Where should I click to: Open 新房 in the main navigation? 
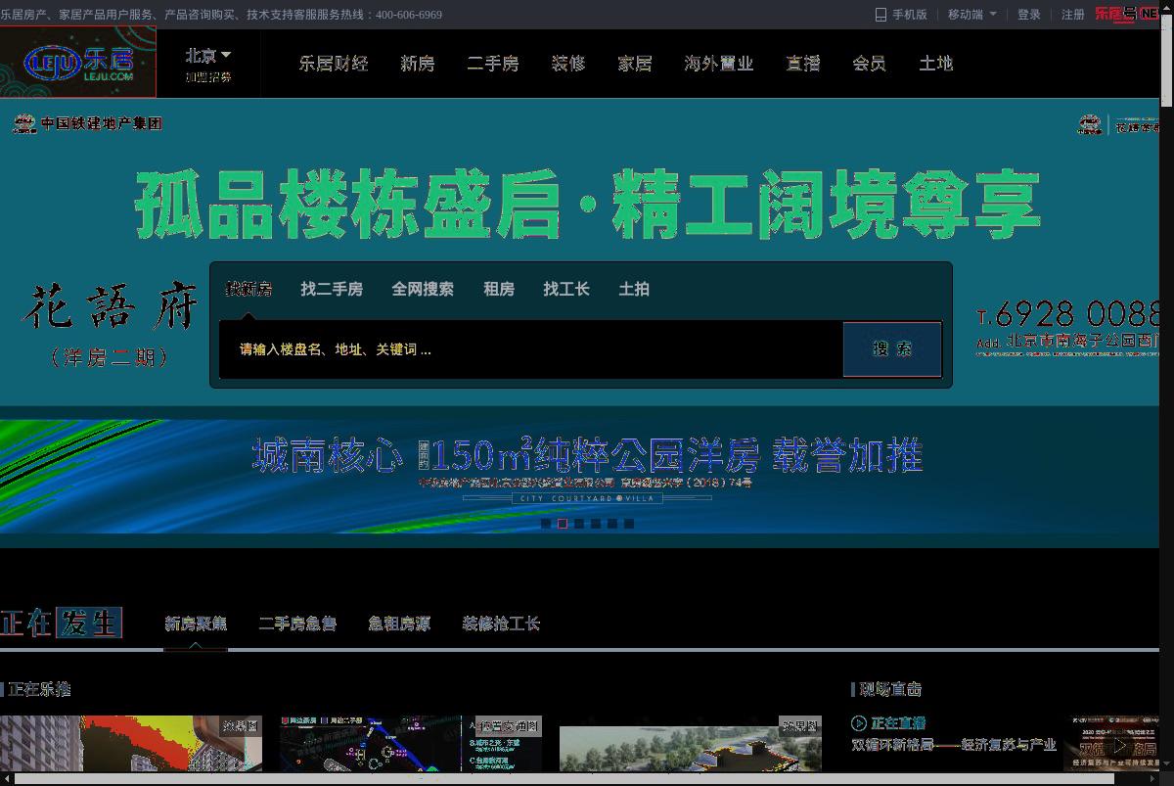(x=417, y=64)
